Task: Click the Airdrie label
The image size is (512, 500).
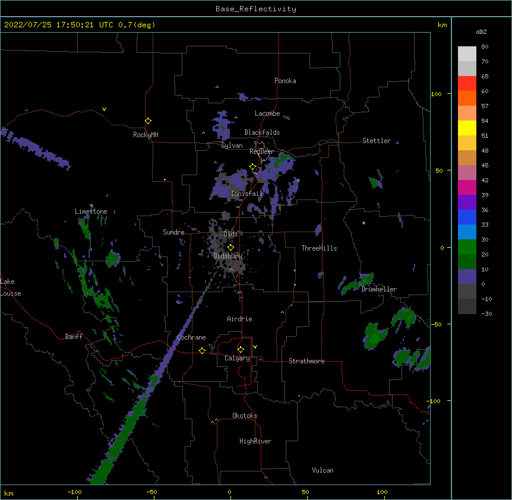Action: (x=240, y=319)
